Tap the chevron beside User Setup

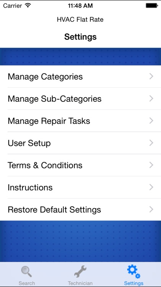pos(151,143)
